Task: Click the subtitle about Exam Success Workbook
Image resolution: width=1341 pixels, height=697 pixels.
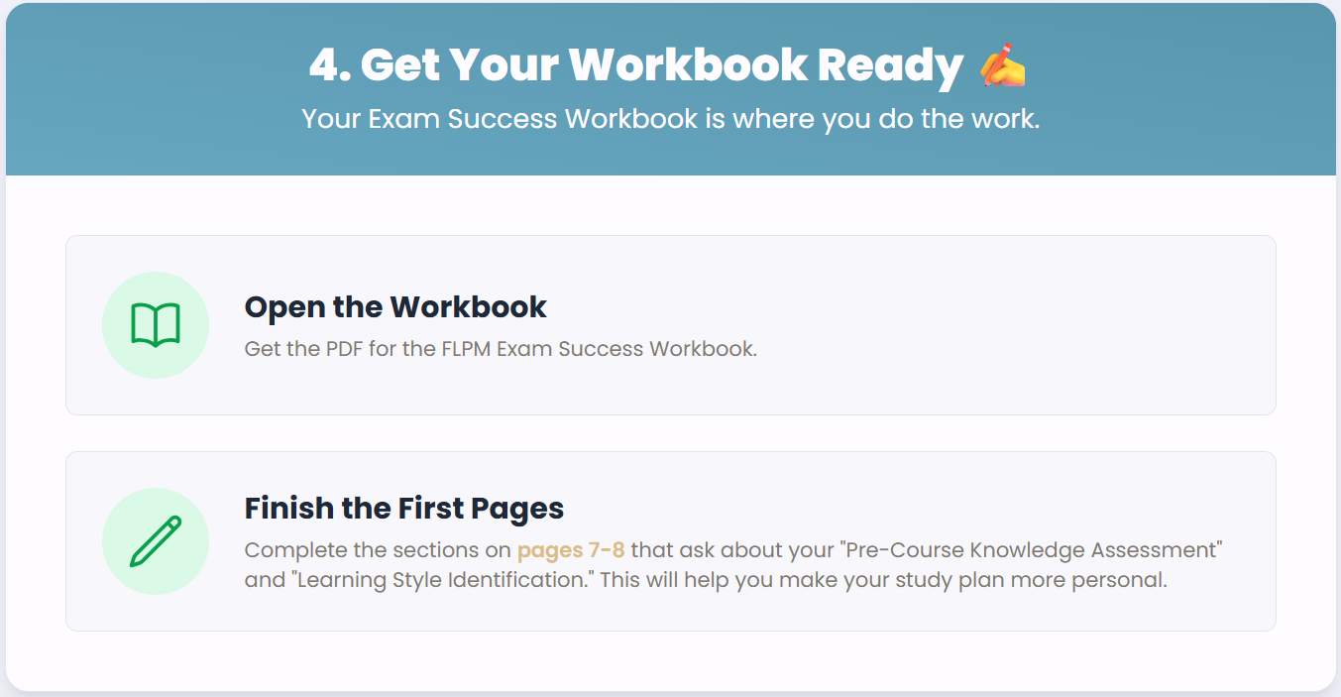Action: pyautogui.click(x=670, y=119)
